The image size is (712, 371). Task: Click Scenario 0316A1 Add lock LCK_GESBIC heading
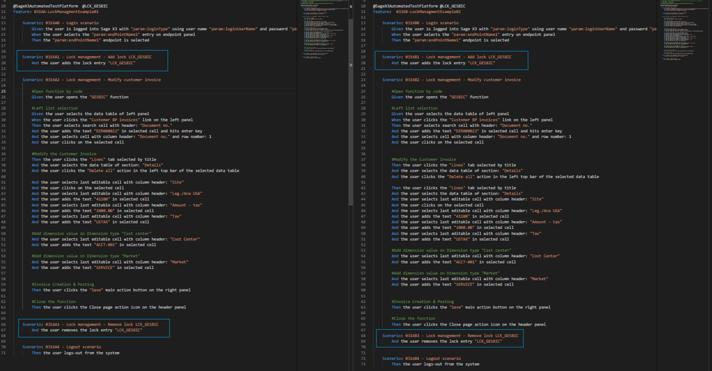[x=87, y=57]
